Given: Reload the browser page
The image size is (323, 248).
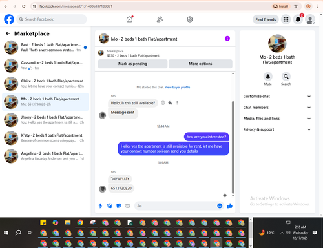Looking at the screenshot, I should pyautogui.click(x=24, y=6).
